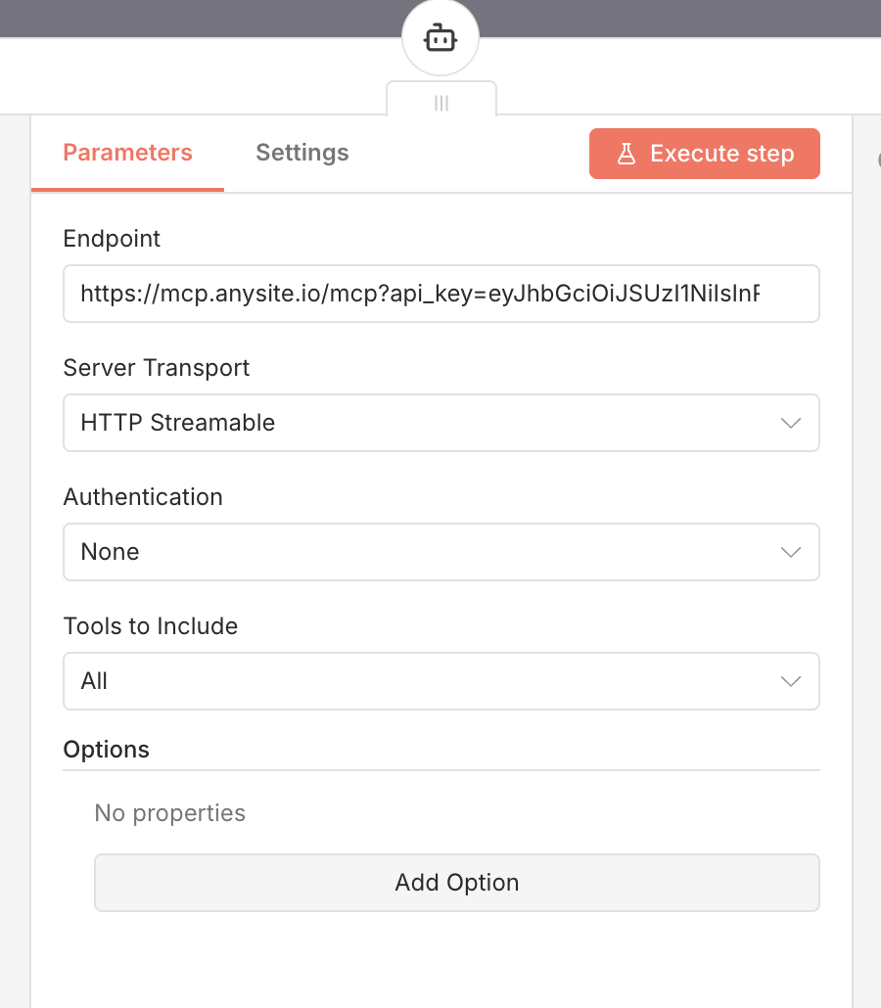This screenshot has width=881, height=1008.
Task: Click the drag handle above the Parameters panel
Action: pyautogui.click(x=440, y=102)
